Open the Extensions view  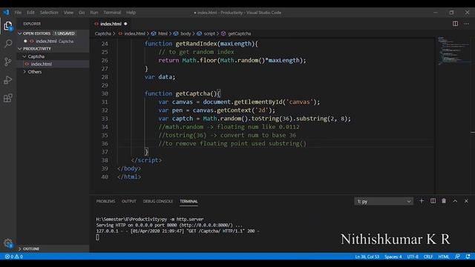pos(8,98)
